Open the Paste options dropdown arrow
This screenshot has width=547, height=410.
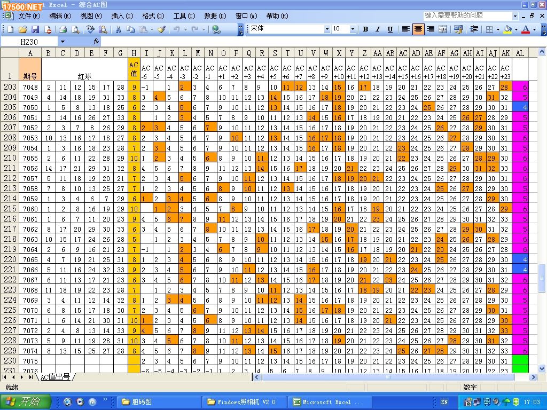pos(152,30)
